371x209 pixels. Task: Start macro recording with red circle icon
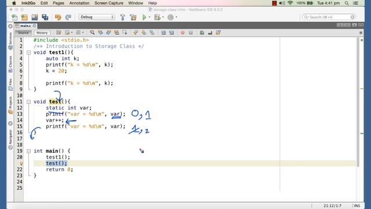(183, 33)
